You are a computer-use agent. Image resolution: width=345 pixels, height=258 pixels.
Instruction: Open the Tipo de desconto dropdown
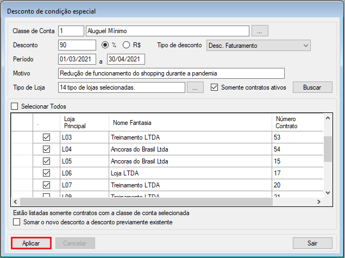coord(258,45)
